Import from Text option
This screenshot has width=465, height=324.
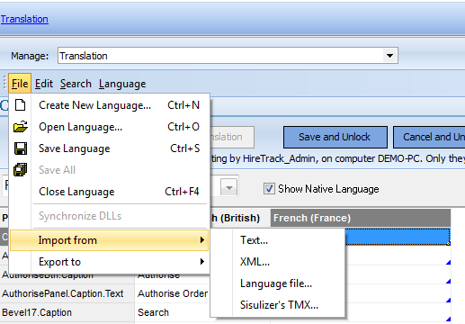pos(278,240)
